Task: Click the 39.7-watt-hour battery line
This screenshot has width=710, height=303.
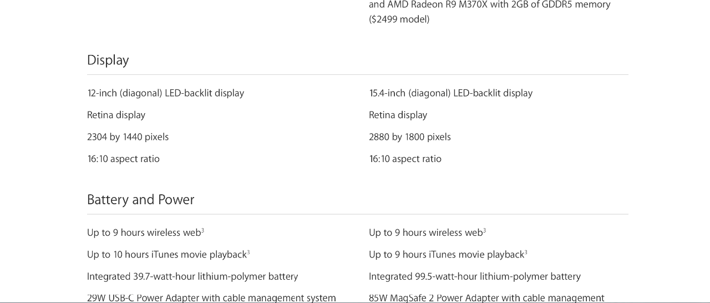Action: pyautogui.click(x=192, y=276)
